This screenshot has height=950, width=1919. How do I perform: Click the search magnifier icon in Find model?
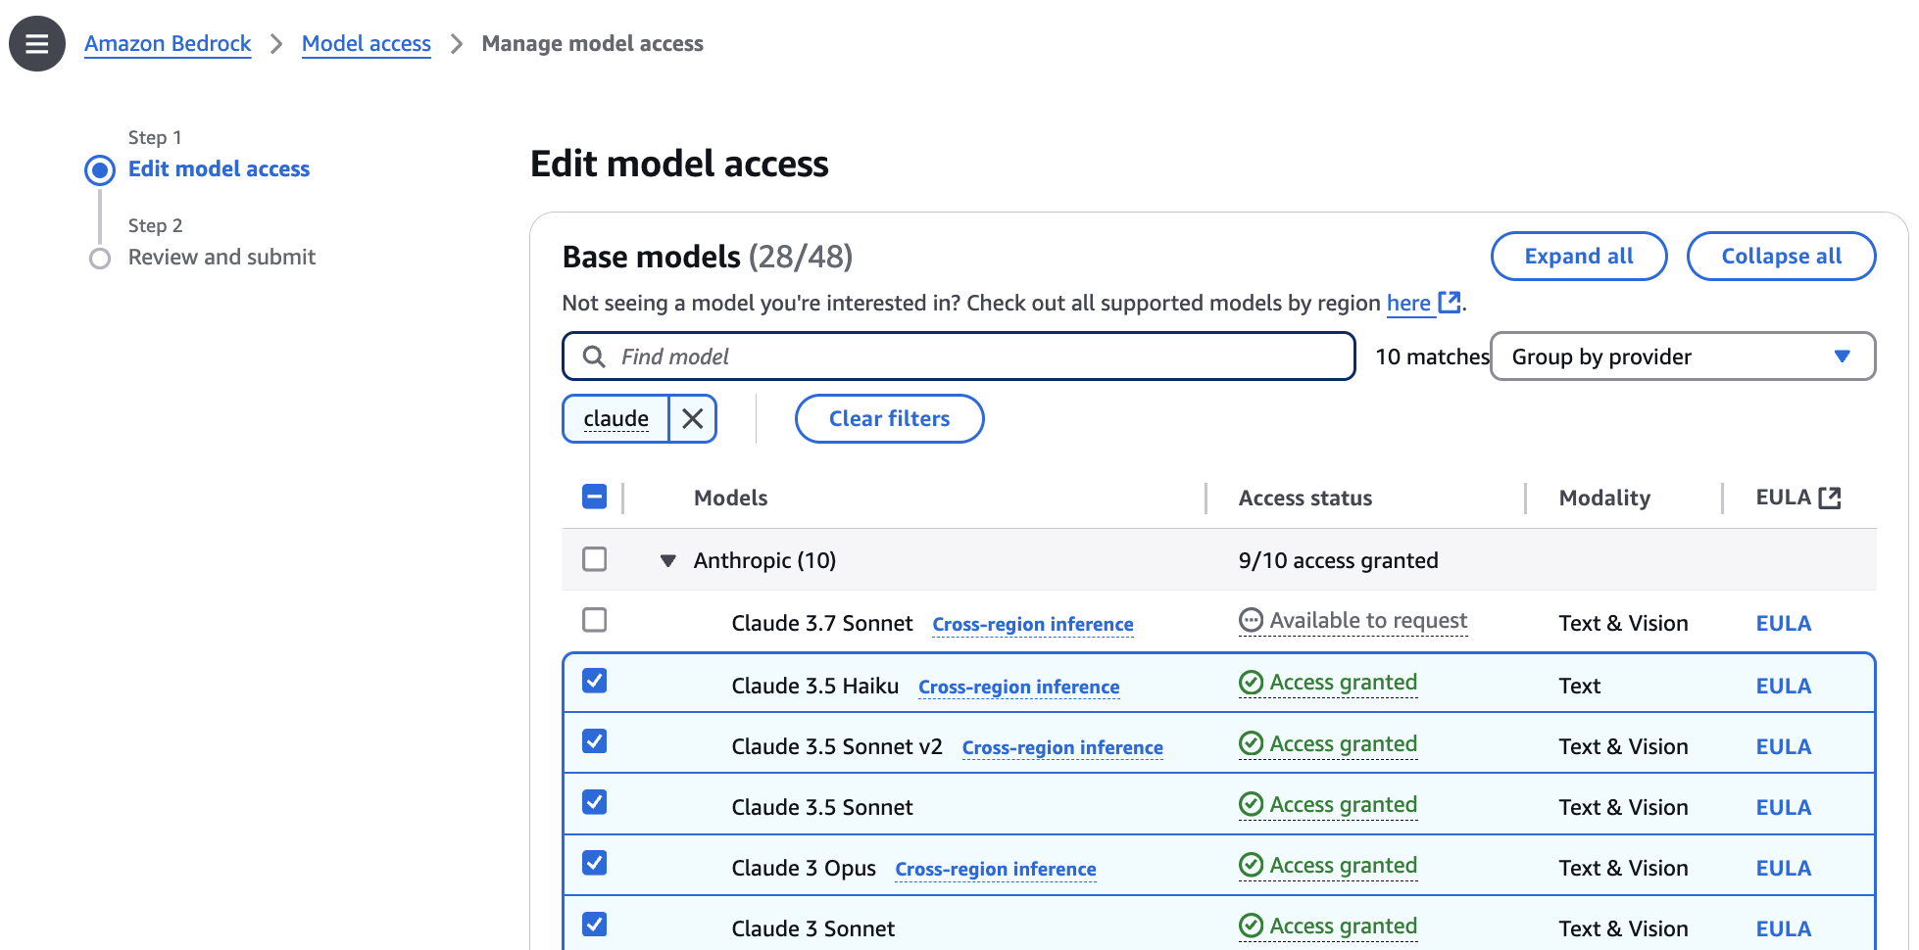pyautogui.click(x=593, y=356)
